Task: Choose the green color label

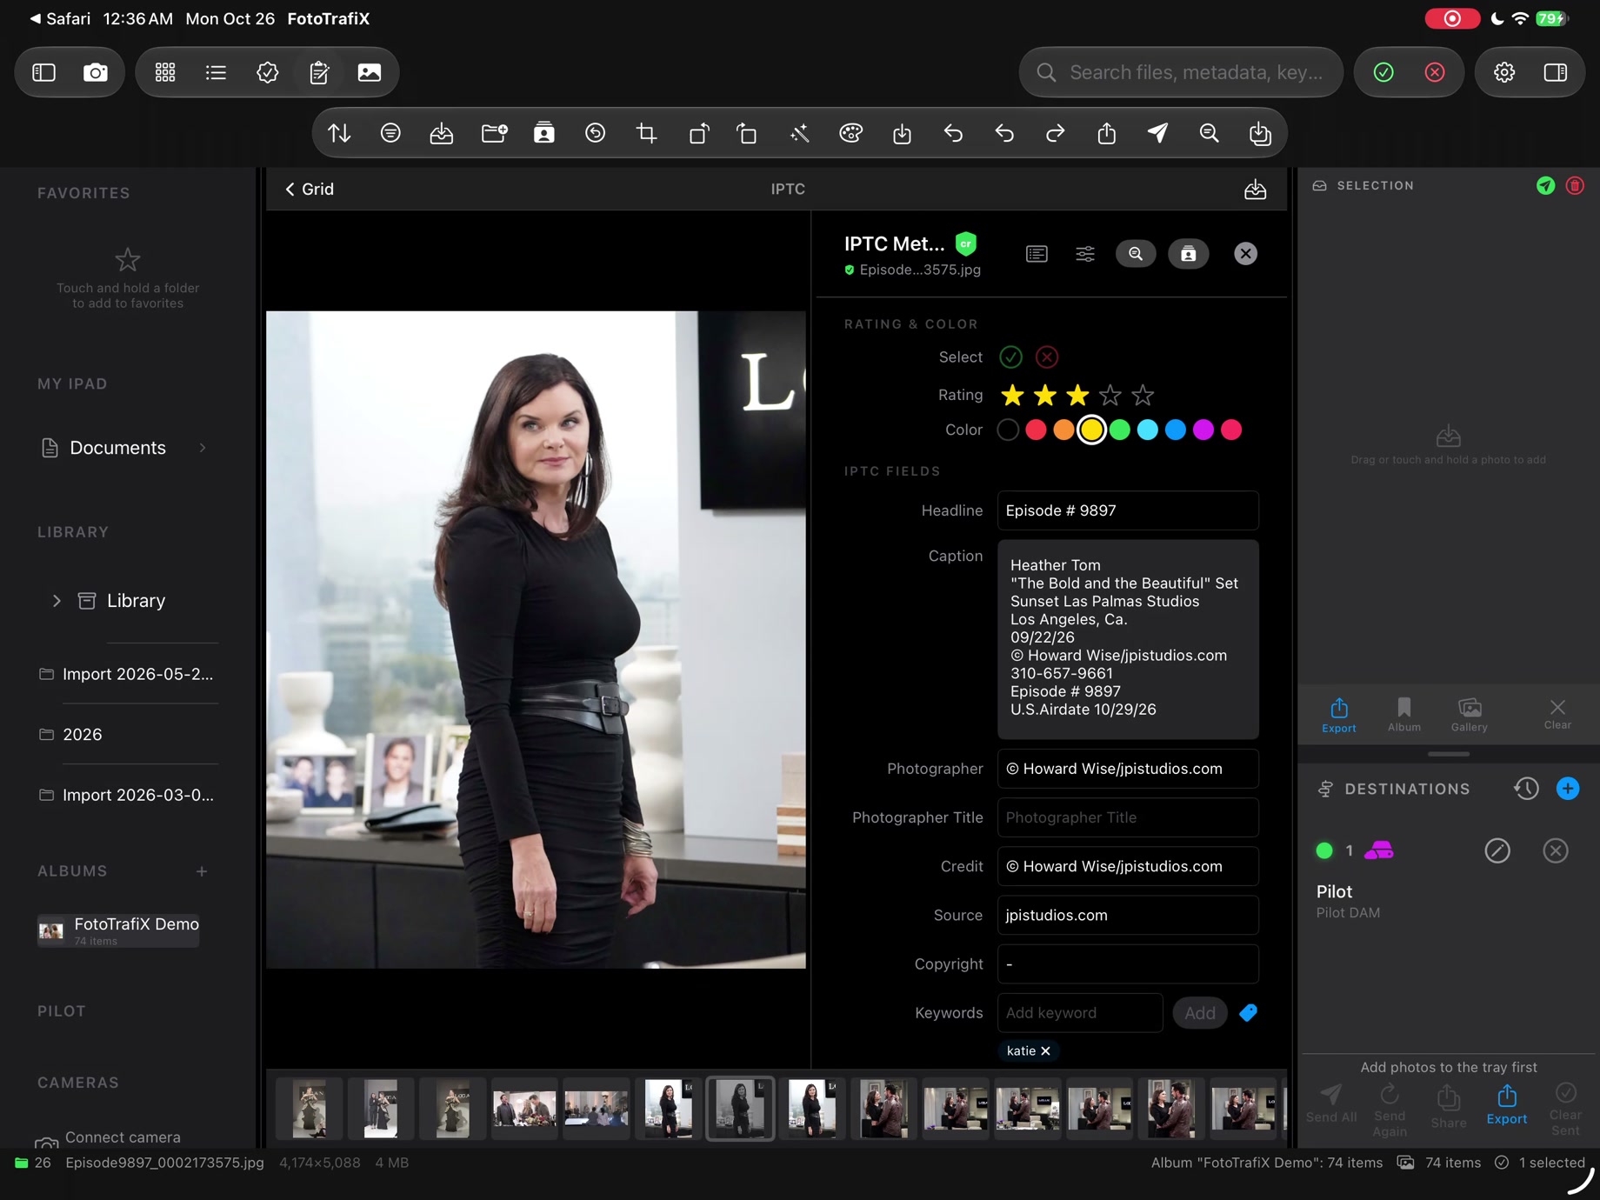Action: (x=1119, y=430)
